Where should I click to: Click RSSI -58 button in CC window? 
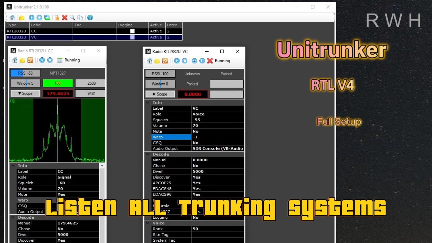[x=25, y=73]
